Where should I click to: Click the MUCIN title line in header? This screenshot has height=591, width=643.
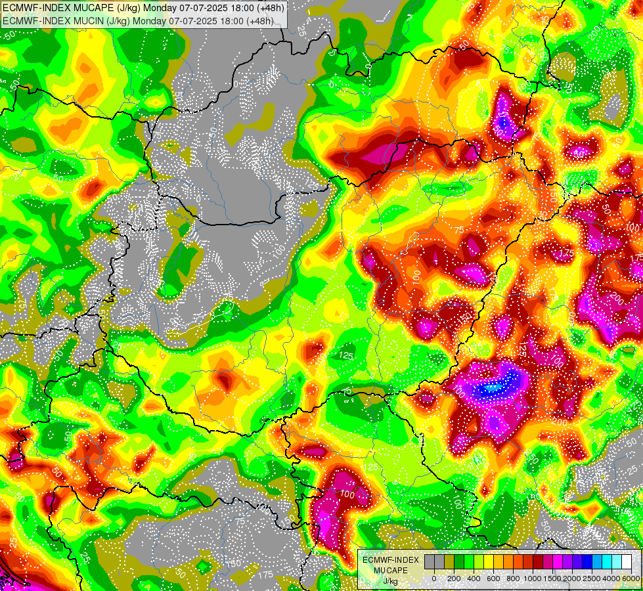(138, 20)
